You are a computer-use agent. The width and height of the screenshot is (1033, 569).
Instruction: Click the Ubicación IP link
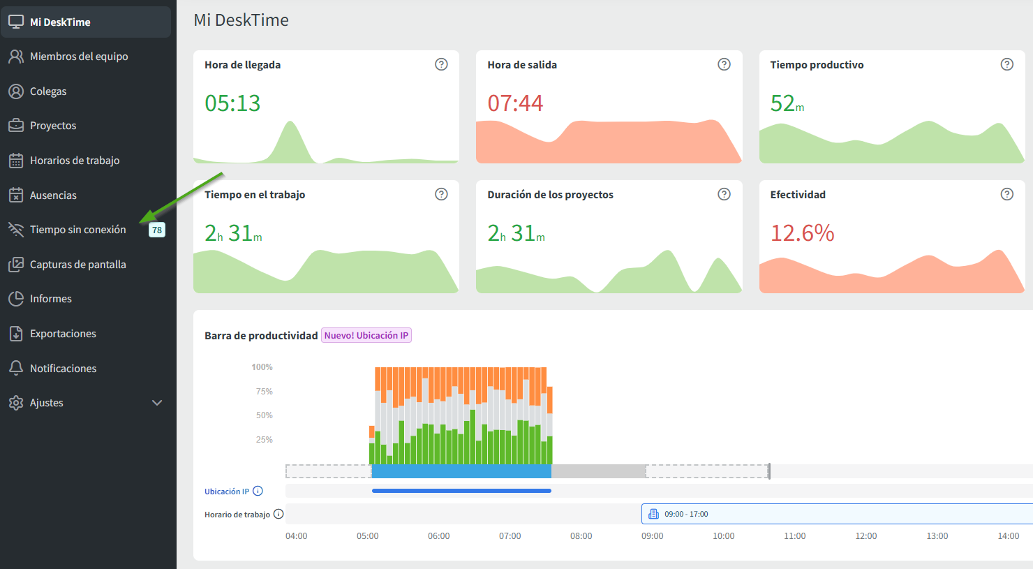coord(226,492)
